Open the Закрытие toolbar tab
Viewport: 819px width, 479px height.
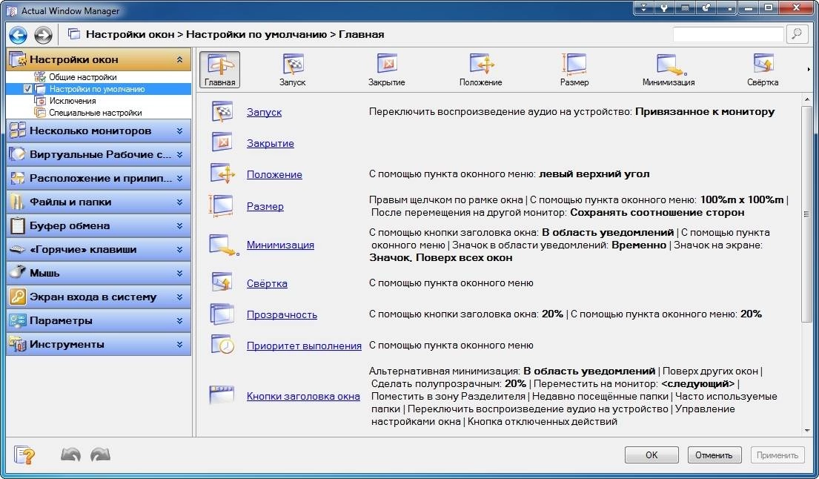pos(386,70)
